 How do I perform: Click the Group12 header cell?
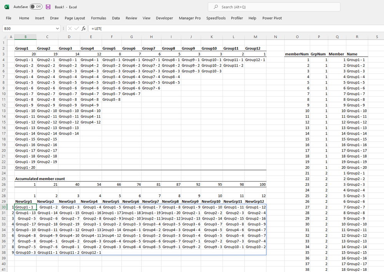256,48
